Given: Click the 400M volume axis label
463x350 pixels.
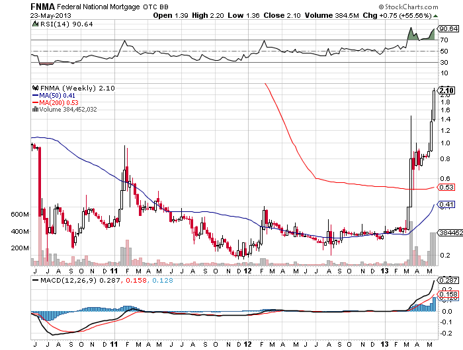Looking at the screenshot, I should point(20,232).
